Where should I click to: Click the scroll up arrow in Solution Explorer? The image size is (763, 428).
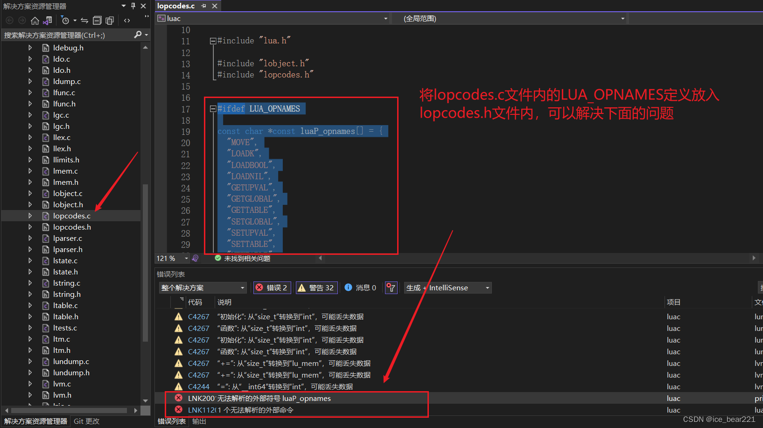pyautogui.click(x=145, y=48)
